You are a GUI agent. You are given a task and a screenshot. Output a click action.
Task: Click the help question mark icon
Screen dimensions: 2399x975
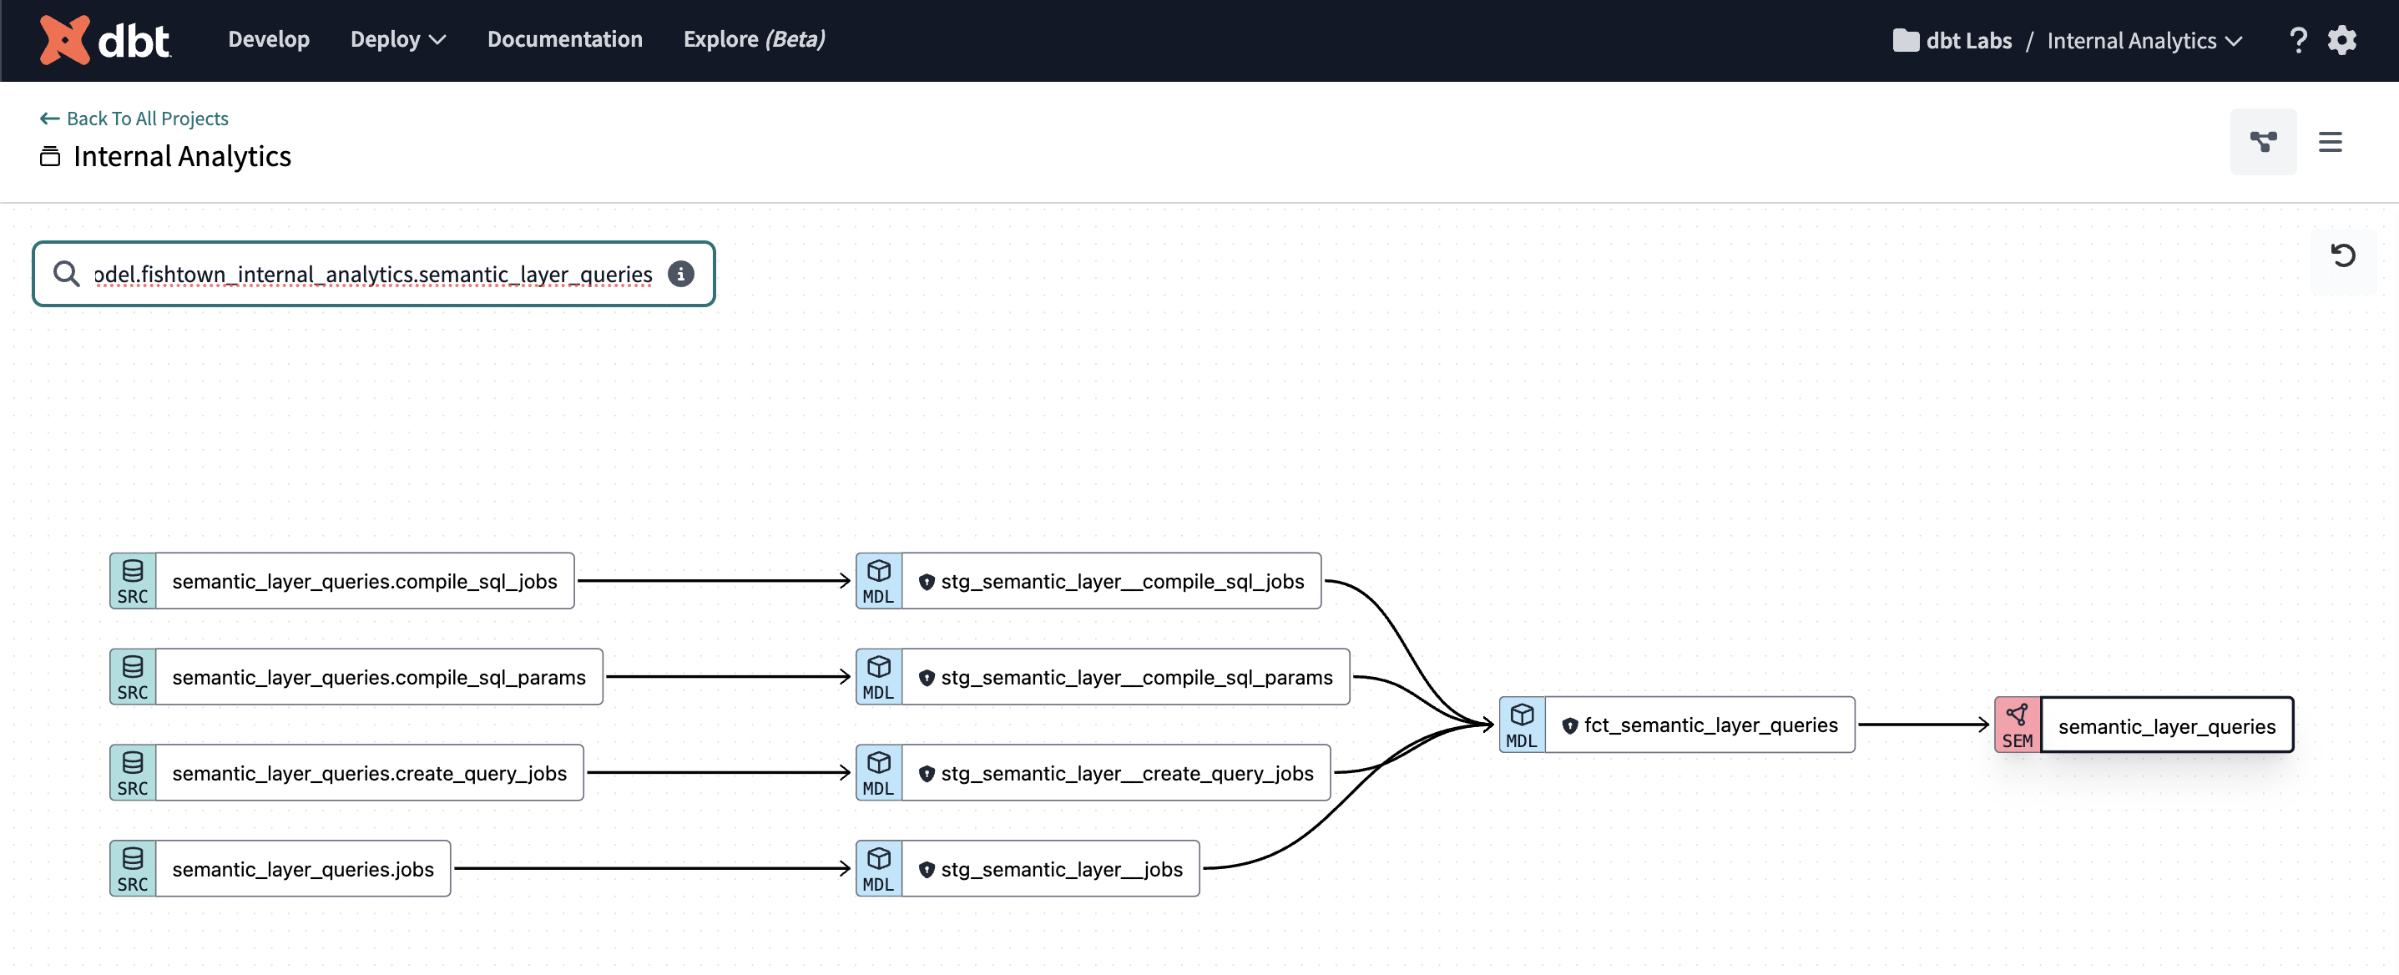(2300, 40)
